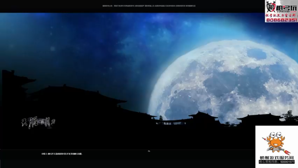Click the loading progress bar line
The height and width of the screenshot is (168, 298).
127,150
